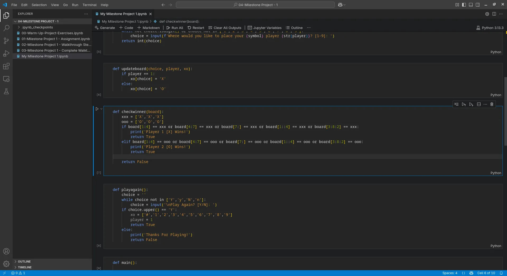Screen dimensions: 507x276
Task: Open the Source Control view
Action: (x=6, y=41)
